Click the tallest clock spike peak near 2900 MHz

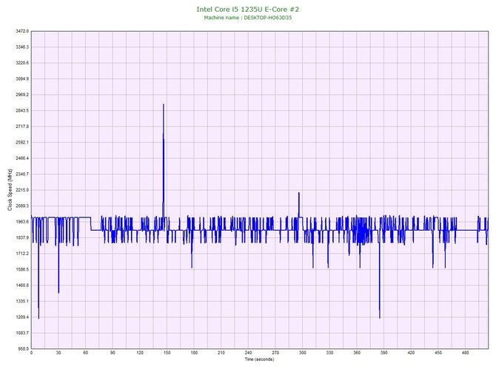click(164, 104)
